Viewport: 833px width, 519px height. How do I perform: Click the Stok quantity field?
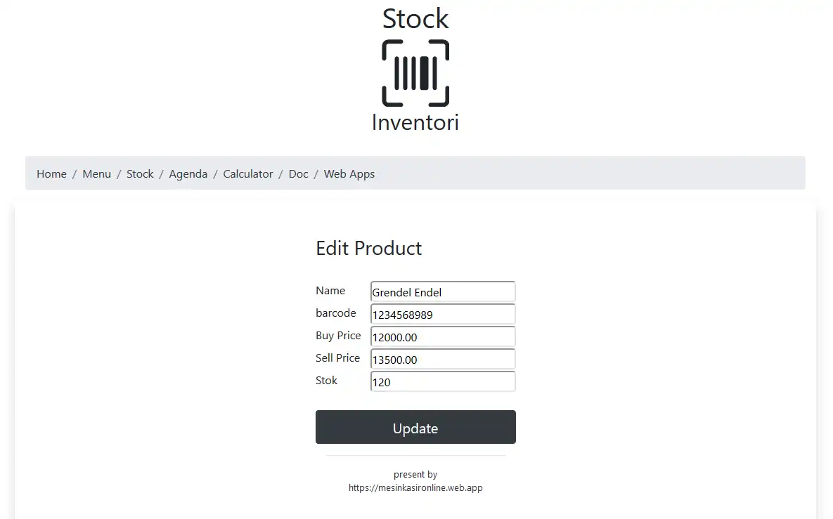[x=443, y=382]
